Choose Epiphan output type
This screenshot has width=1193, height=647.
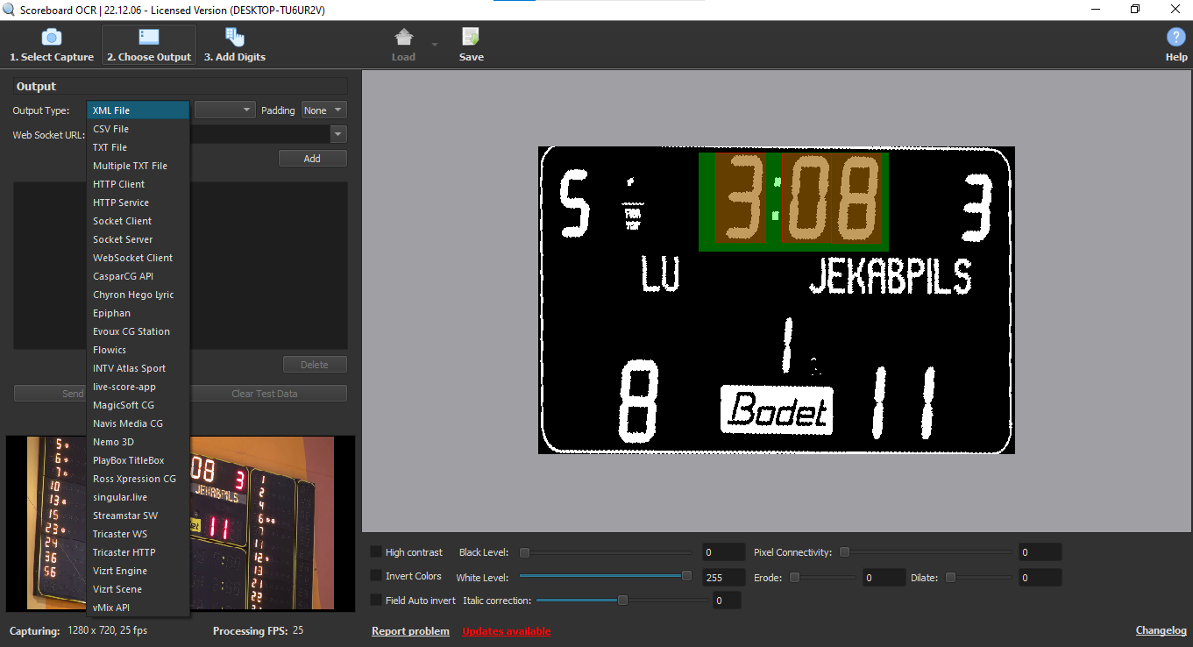point(138,313)
